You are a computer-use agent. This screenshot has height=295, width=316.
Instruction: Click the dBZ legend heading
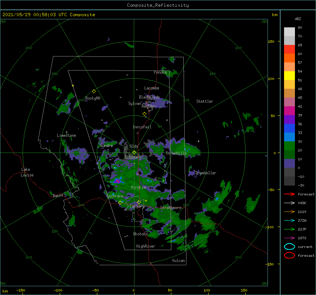pos(298,19)
